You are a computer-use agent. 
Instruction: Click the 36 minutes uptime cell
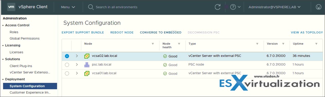tap(301, 56)
